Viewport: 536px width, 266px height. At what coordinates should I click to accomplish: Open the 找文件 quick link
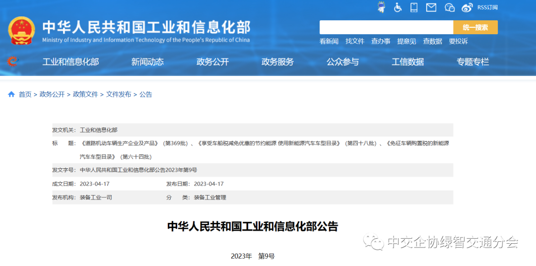(x=355, y=41)
